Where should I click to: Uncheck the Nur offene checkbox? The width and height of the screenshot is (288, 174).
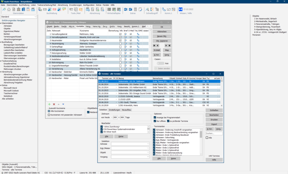(155, 121)
